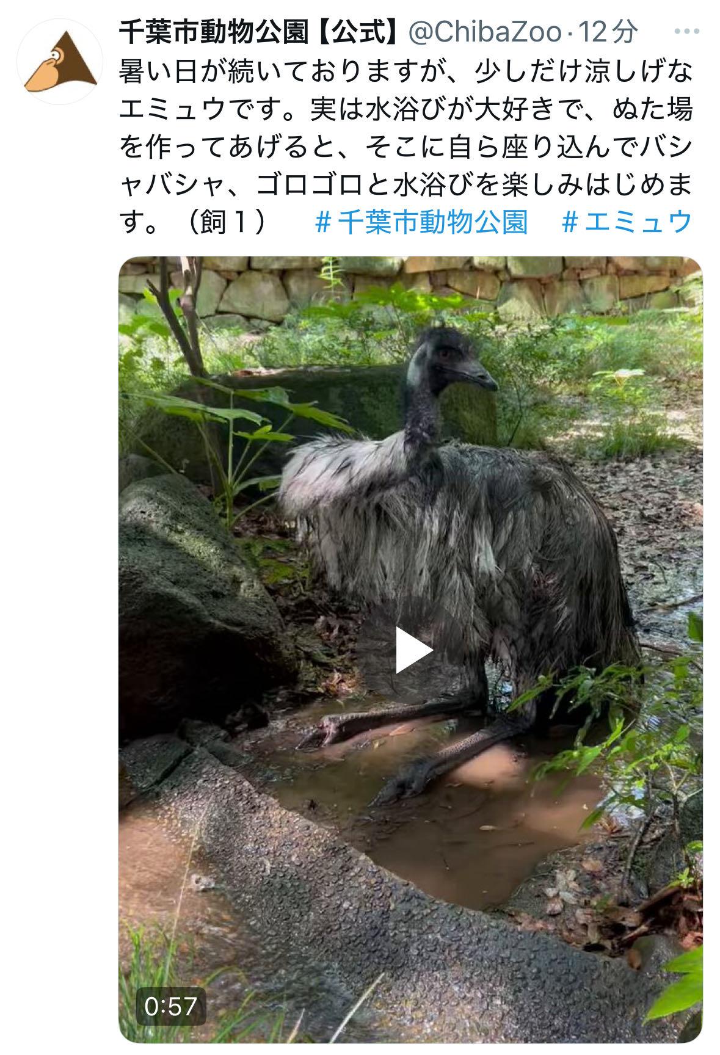
Task: Open the #千葉市動物公園 hashtag
Action: coord(421,222)
